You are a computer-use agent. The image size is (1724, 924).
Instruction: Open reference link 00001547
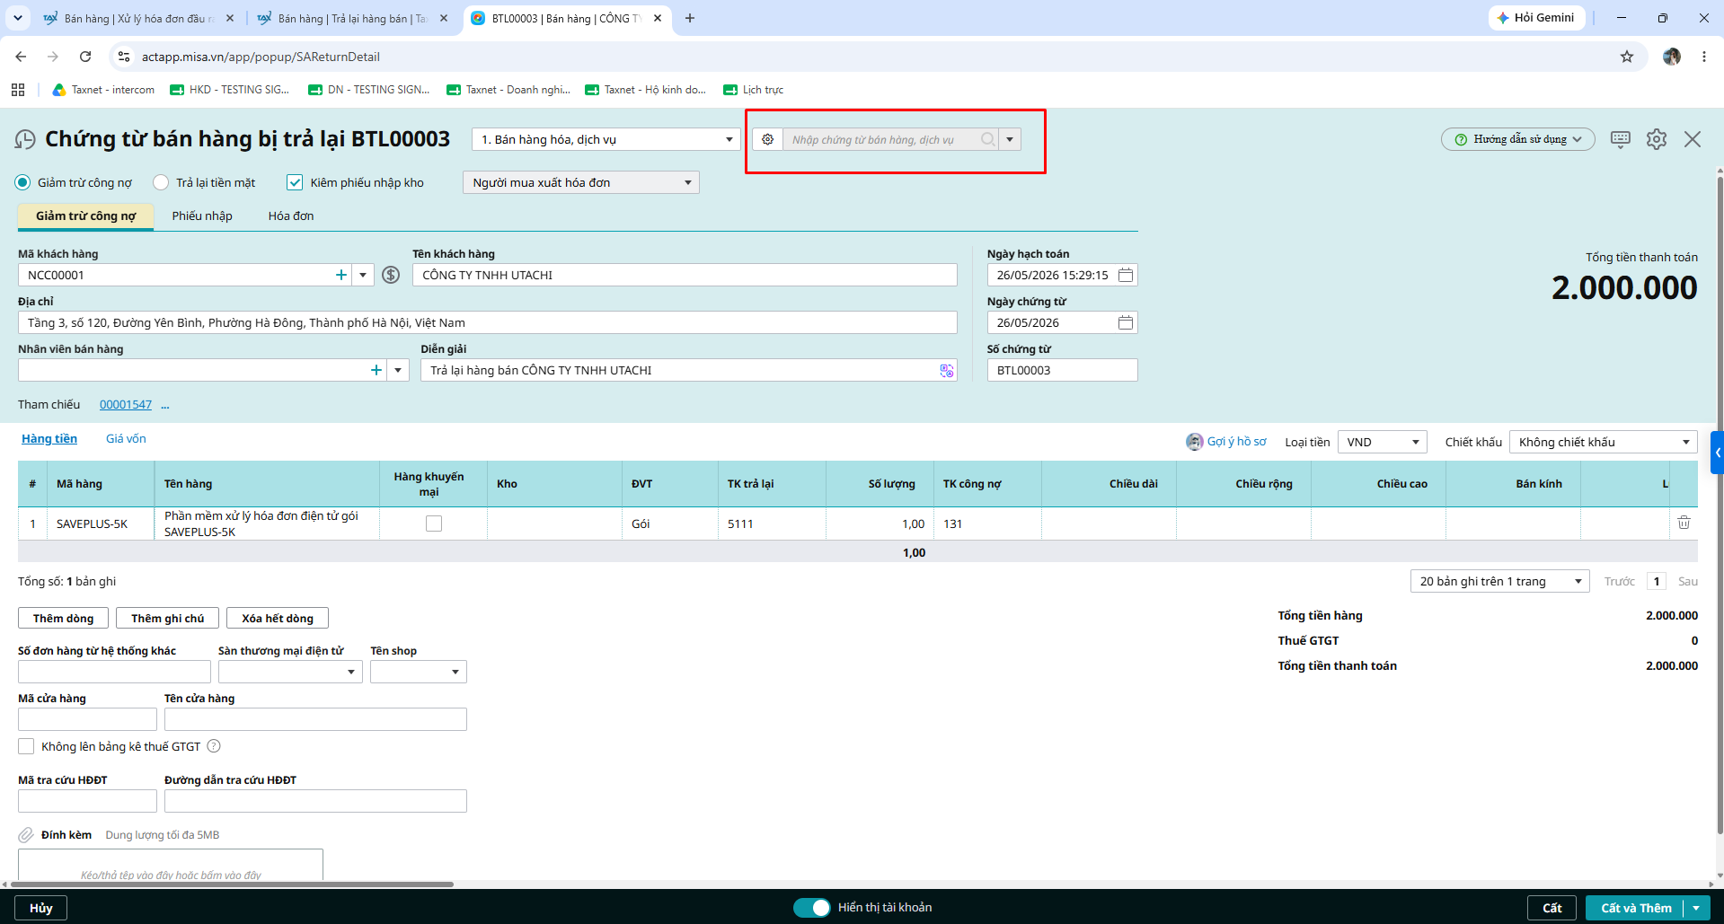[x=126, y=404]
